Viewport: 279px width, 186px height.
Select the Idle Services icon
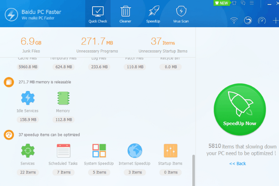(28, 98)
